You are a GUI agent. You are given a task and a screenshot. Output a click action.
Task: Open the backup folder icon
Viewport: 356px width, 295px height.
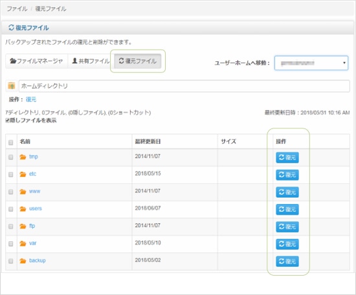[23, 261]
